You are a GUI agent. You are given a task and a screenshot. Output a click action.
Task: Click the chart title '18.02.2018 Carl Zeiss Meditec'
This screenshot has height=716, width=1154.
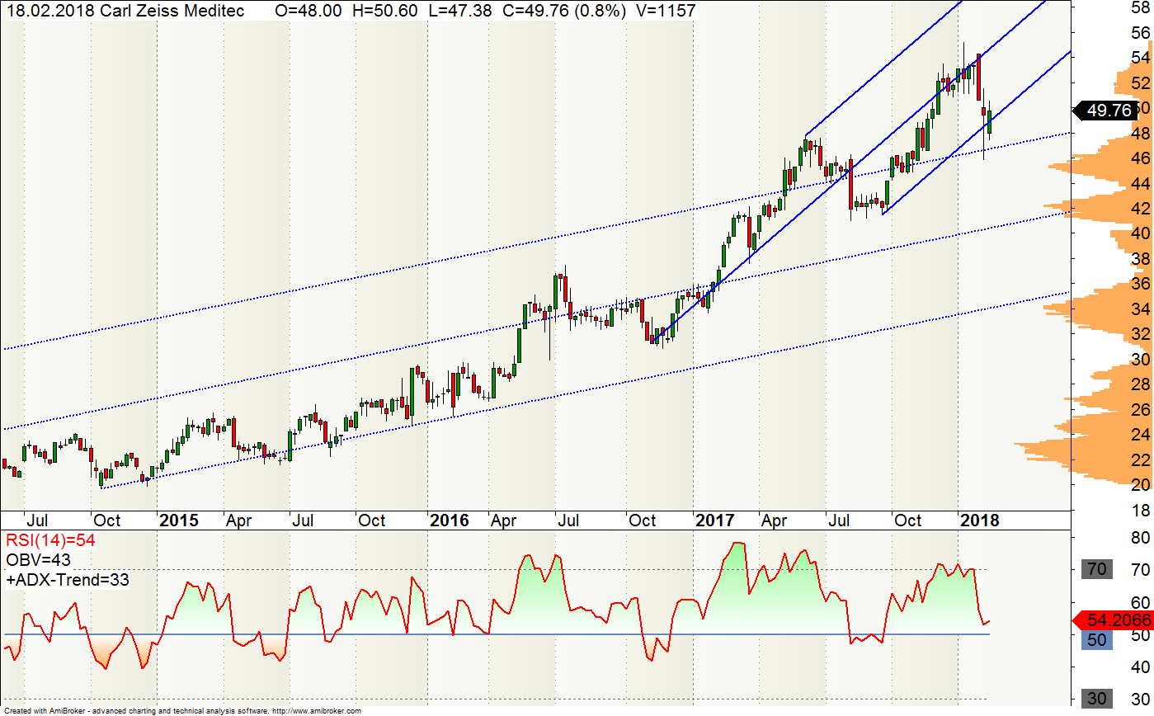(x=126, y=11)
